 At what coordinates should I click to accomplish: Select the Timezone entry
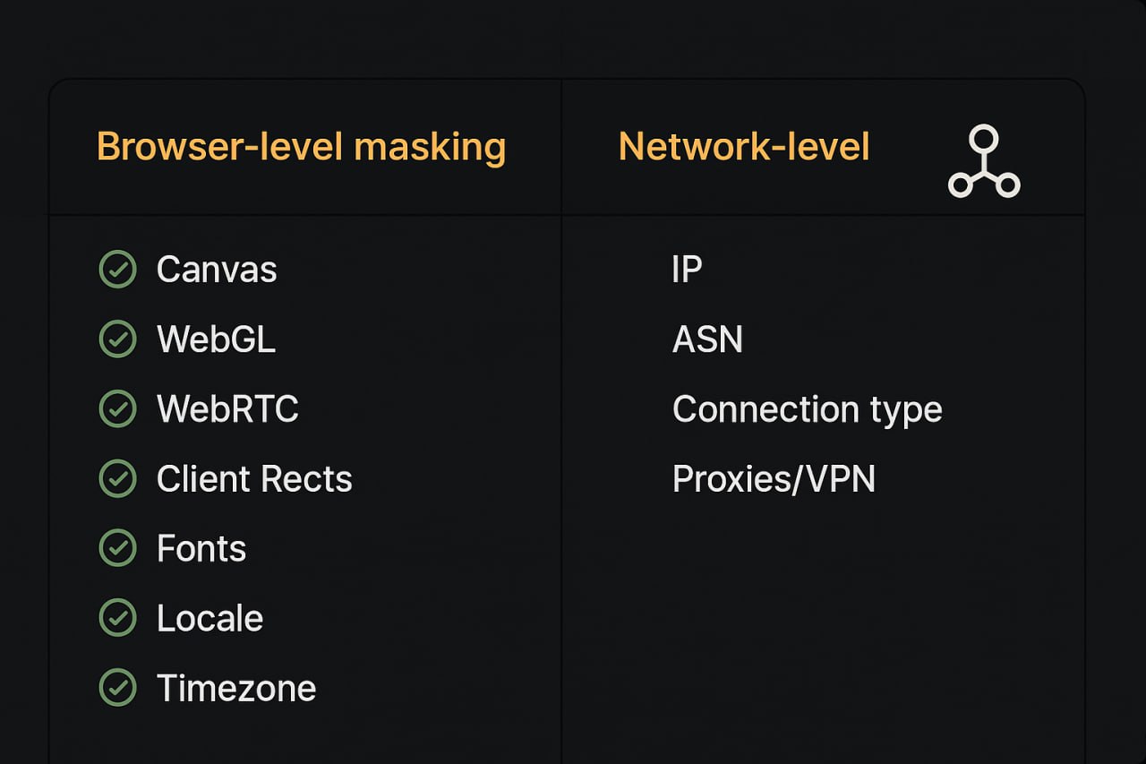pos(236,688)
